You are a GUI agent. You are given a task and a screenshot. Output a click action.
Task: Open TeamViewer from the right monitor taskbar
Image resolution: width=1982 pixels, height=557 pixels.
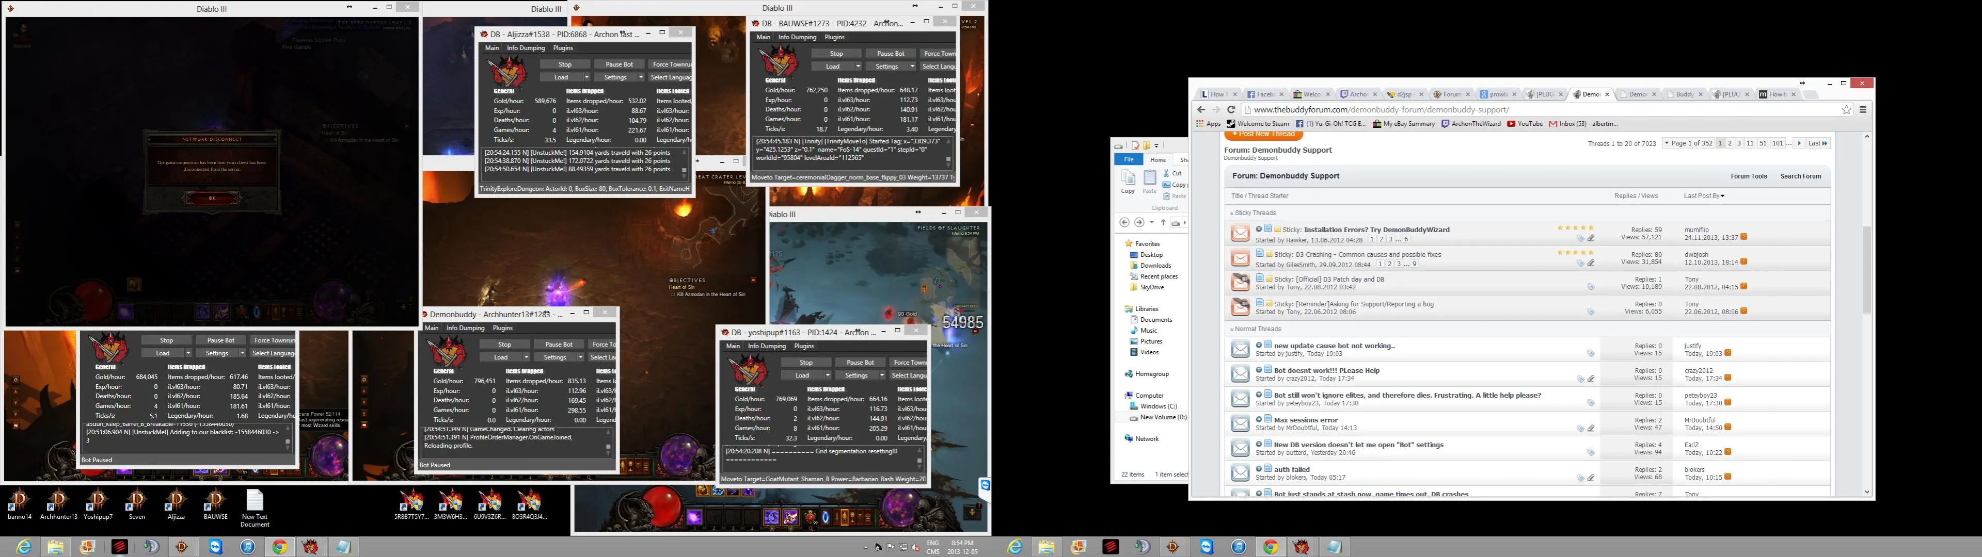tap(1207, 547)
